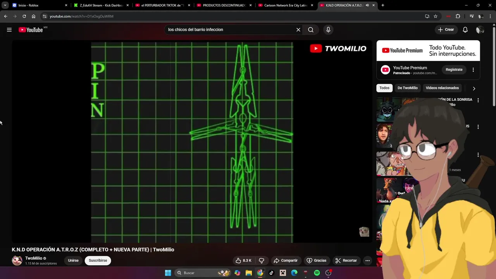
Task: Open media controls icon in Chrome toolbar
Action: tap(472, 16)
